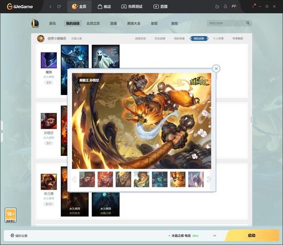The image size is (283, 245).
Task: Select the first Wukong skin thumbnail in the popup strip
Action: [x=87, y=179]
